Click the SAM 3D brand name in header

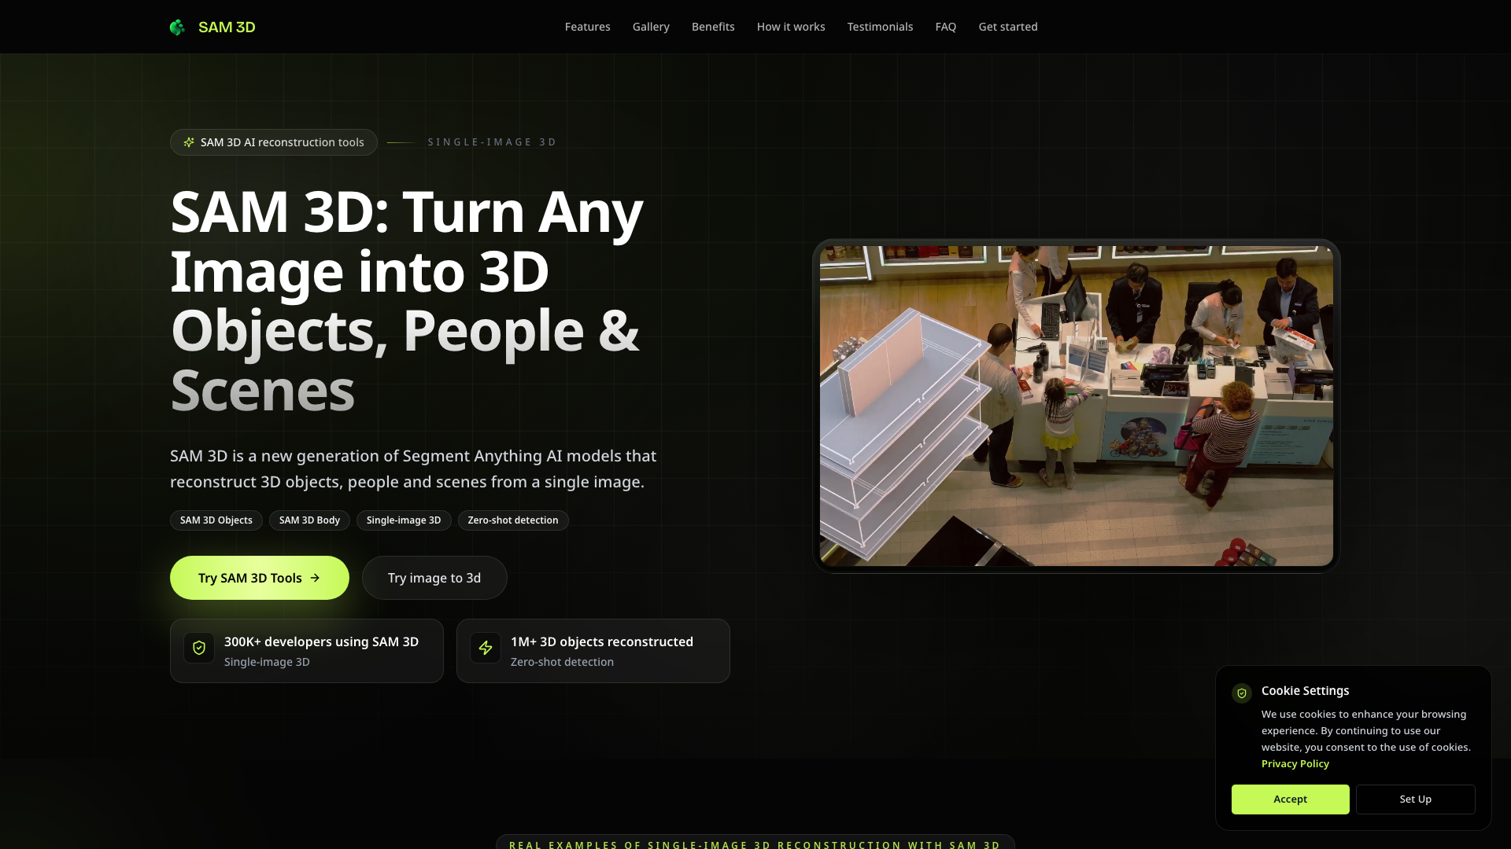(x=227, y=28)
